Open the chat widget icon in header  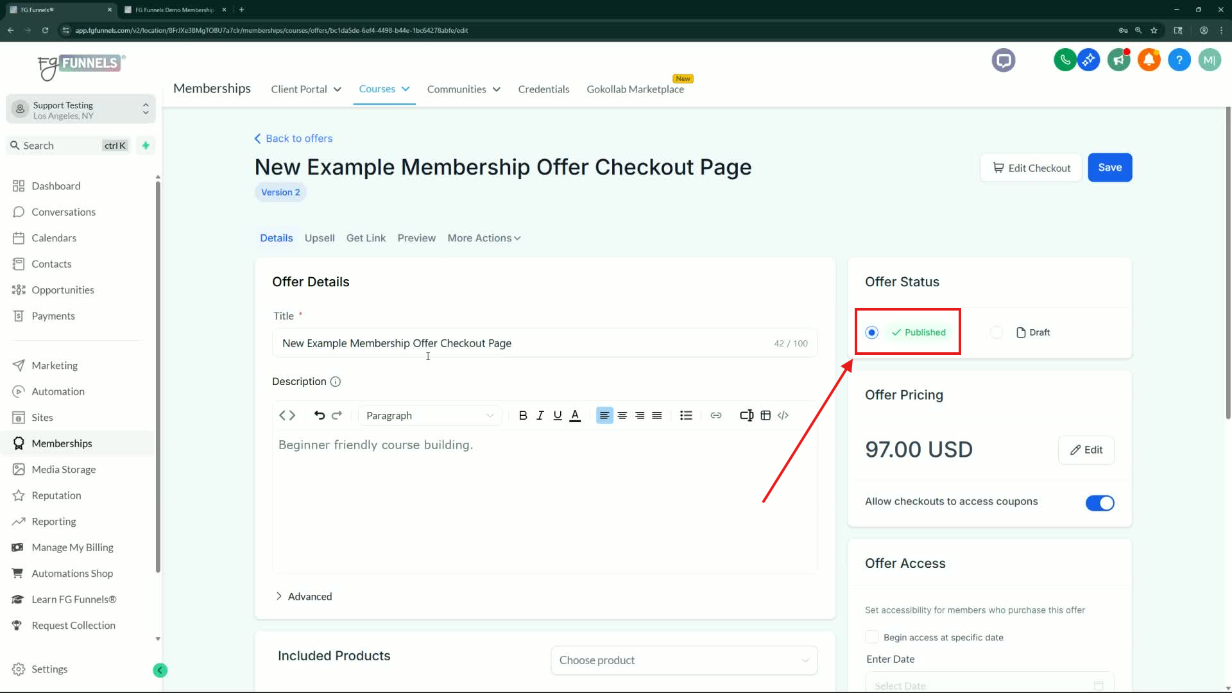[x=1003, y=60]
